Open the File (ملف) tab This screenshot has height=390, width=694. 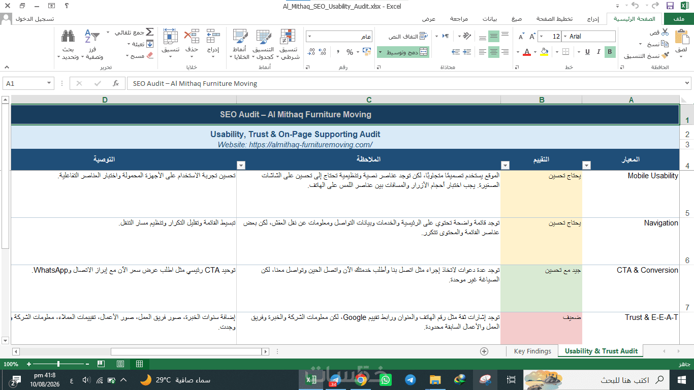[678, 19]
